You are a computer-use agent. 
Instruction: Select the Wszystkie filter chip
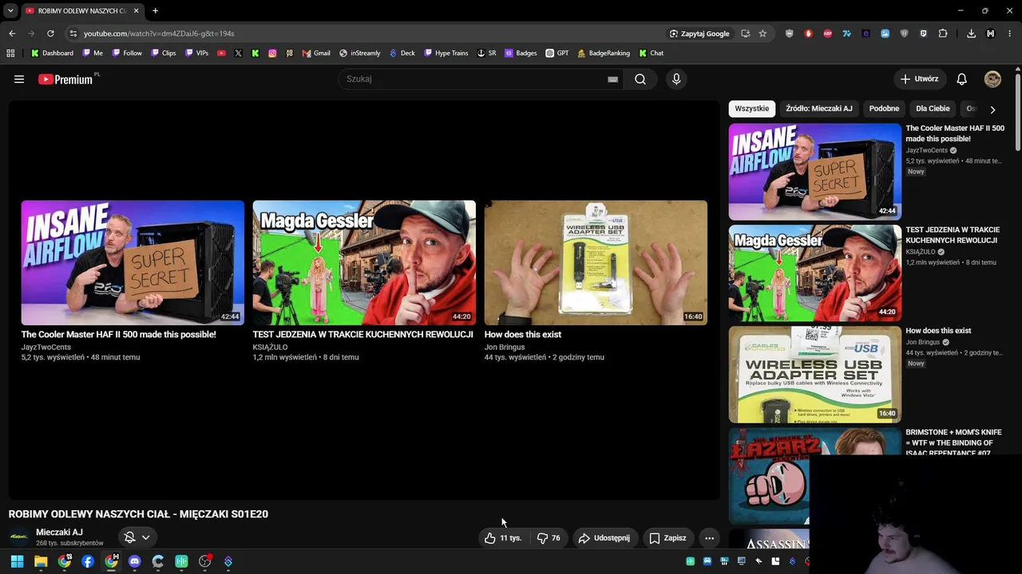point(751,108)
